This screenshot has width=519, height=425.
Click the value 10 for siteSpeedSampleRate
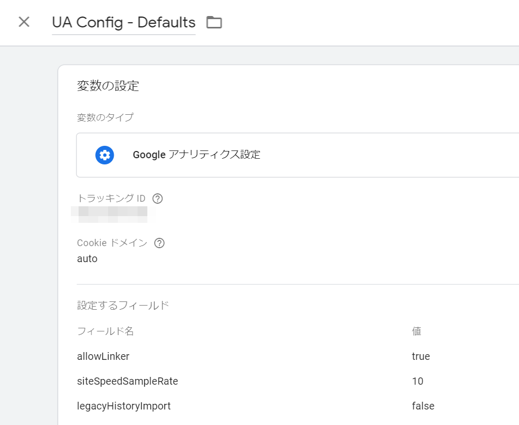pyautogui.click(x=418, y=381)
